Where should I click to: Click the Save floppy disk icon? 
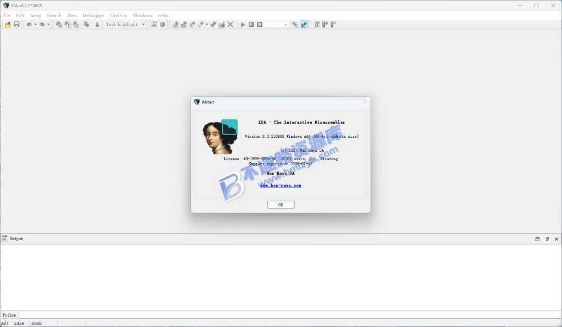[17, 24]
